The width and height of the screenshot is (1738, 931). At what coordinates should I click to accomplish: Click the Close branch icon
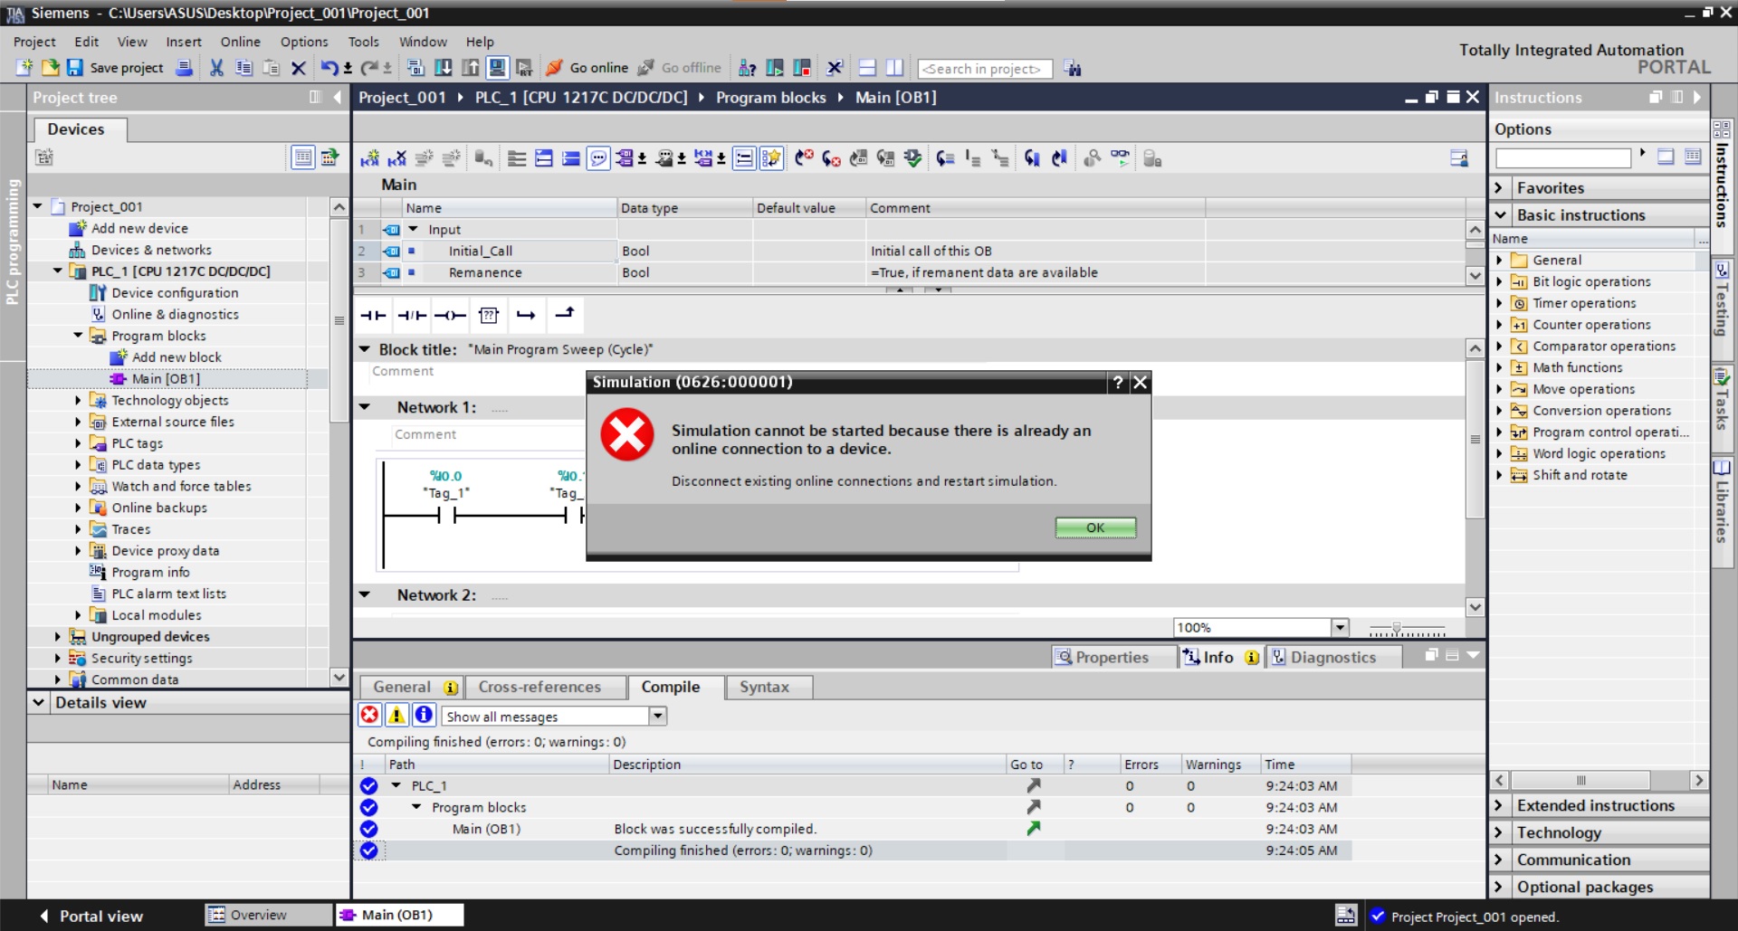click(564, 314)
